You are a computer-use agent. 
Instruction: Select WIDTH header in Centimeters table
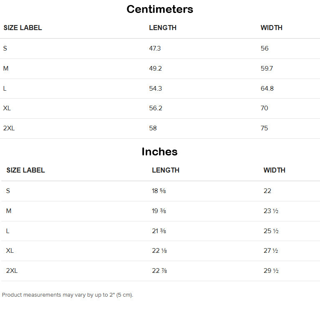[x=272, y=28]
